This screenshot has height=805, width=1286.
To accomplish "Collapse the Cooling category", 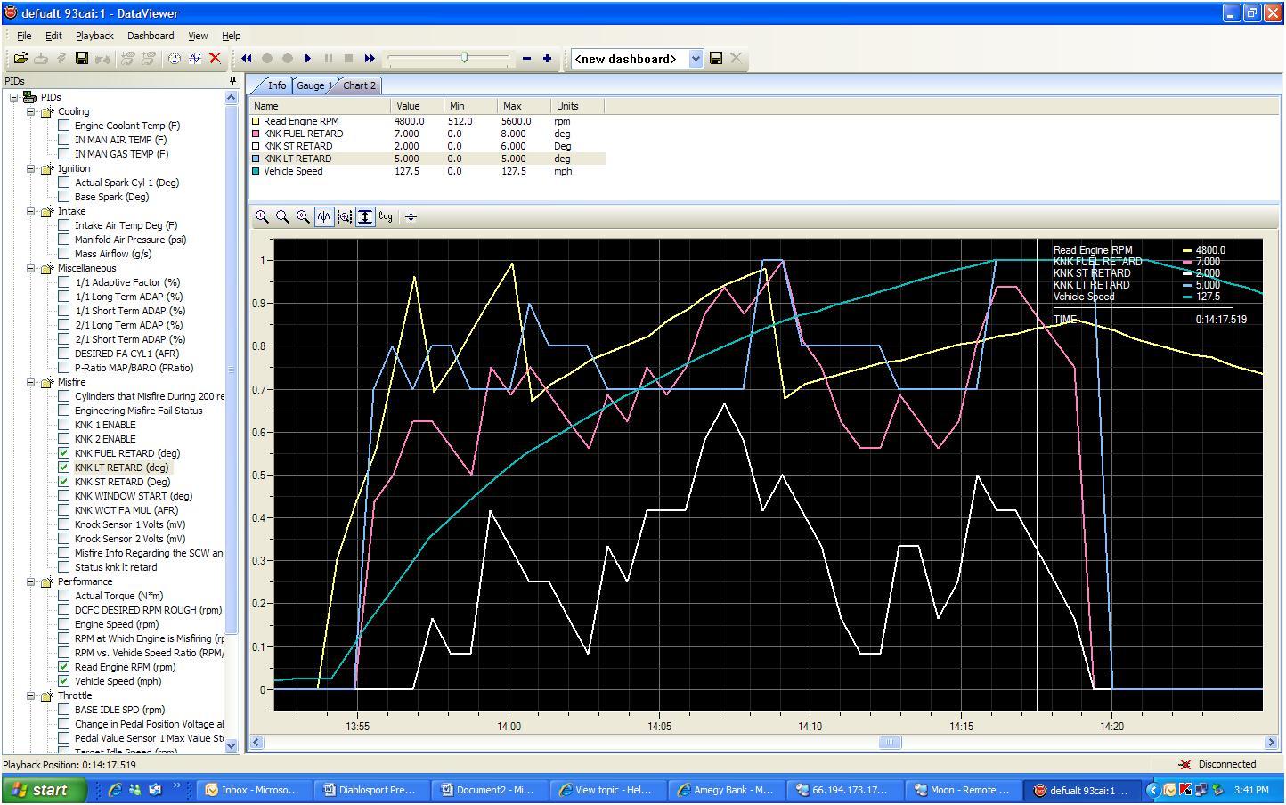I will click(31, 111).
